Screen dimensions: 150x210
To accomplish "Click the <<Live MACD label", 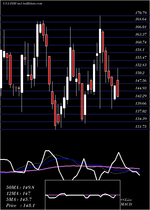I will click(126, 202).
